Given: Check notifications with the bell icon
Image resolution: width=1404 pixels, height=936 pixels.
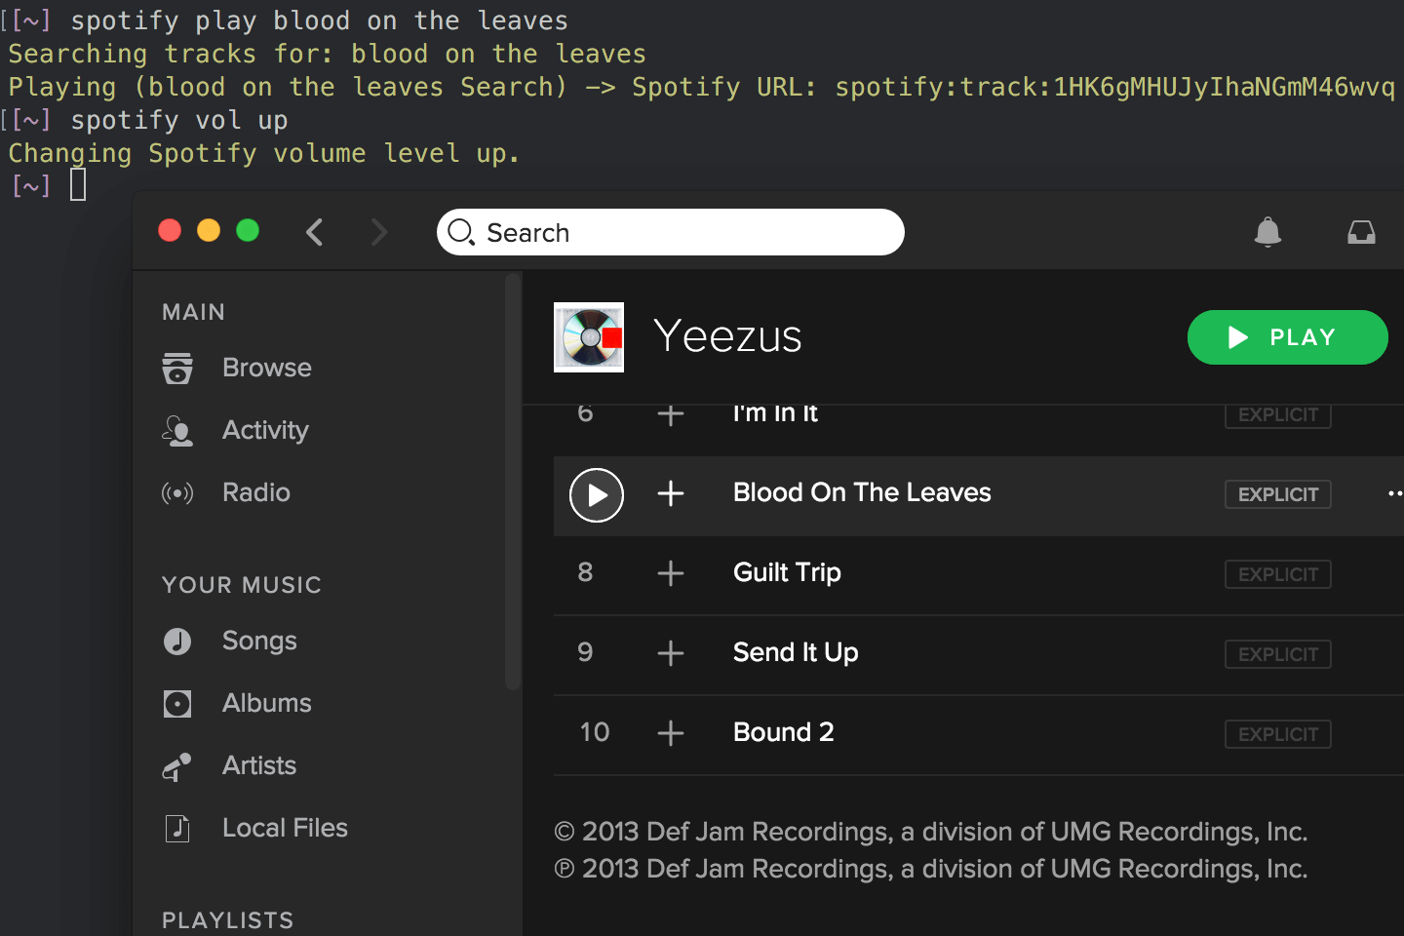Looking at the screenshot, I should (1267, 232).
